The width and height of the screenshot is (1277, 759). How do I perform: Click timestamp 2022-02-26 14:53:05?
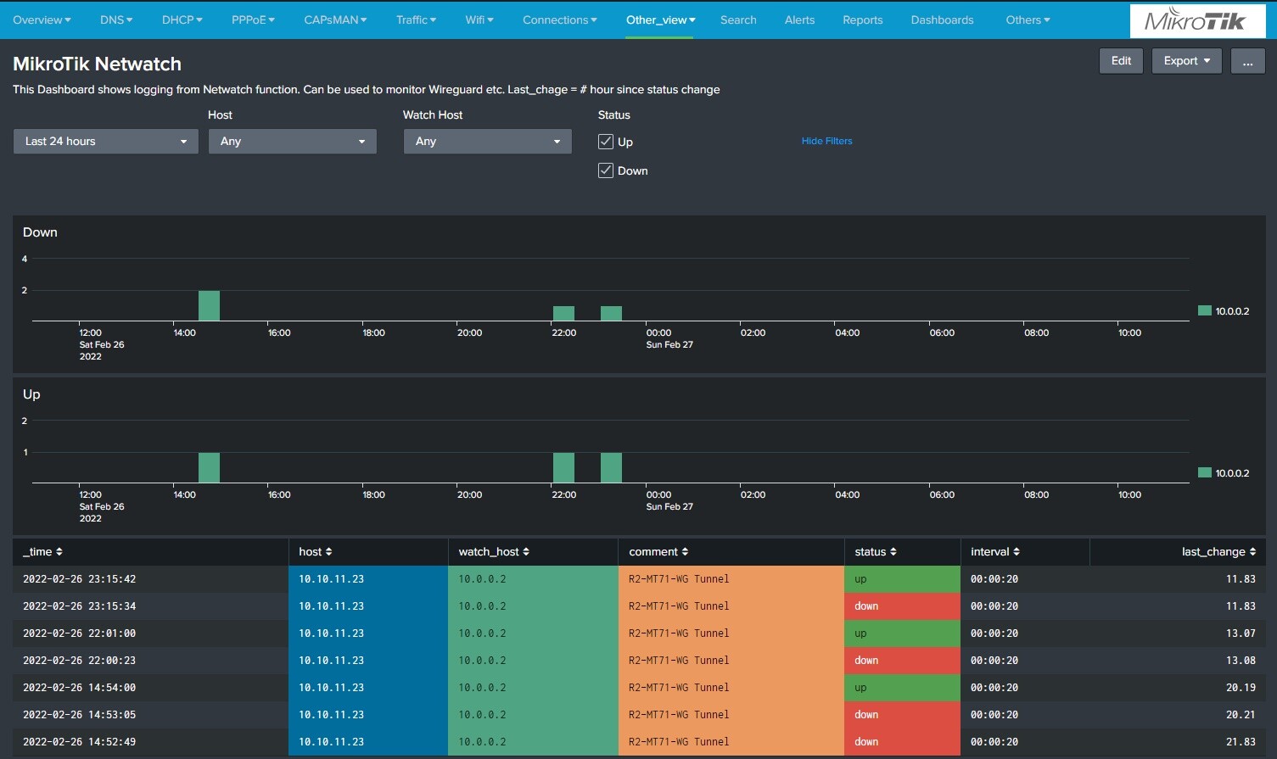79,715
